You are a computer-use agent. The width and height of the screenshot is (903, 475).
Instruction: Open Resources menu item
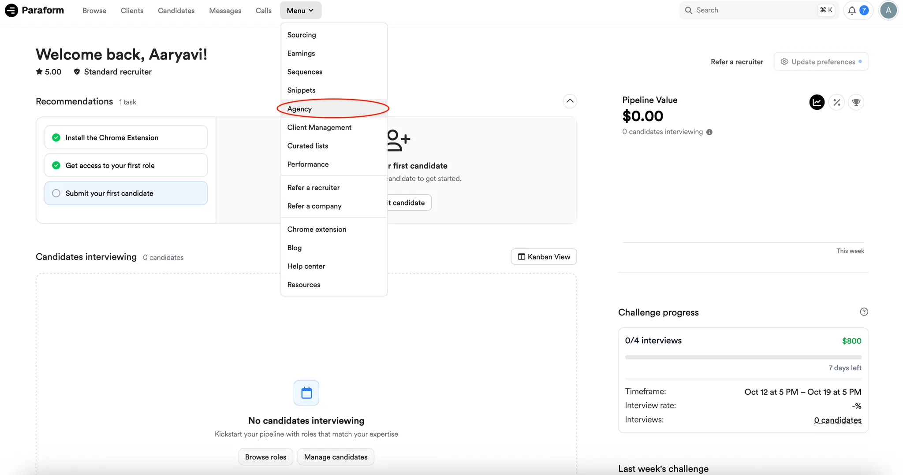334,285
